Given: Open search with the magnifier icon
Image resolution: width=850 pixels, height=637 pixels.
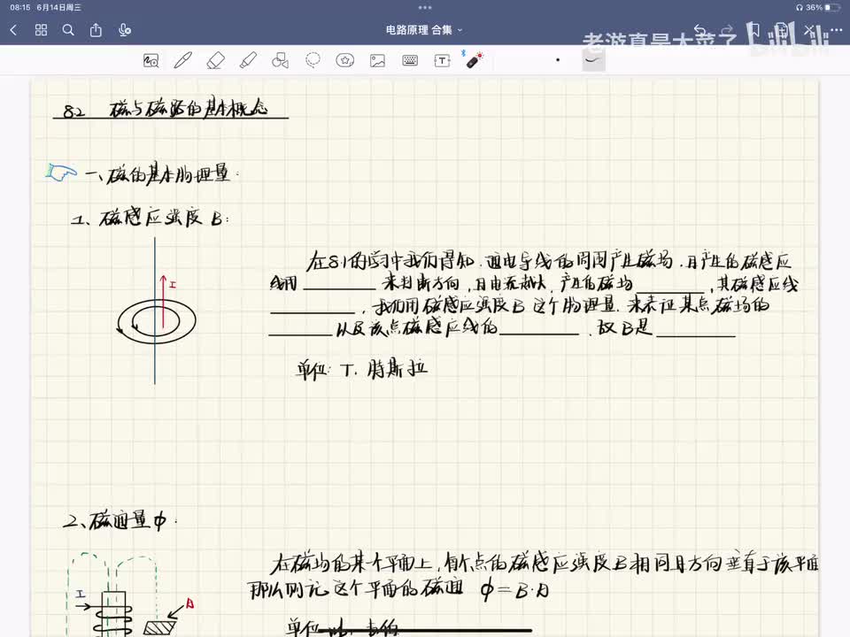Looking at the screenshot, I should [68, 30].
